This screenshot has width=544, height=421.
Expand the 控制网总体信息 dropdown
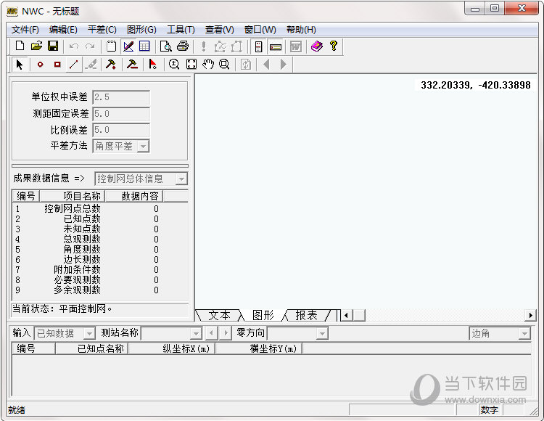point(181,179)
